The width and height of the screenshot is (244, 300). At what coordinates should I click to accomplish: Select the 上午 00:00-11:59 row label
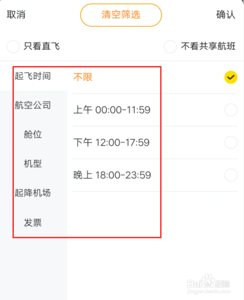[x=112, y=110]
